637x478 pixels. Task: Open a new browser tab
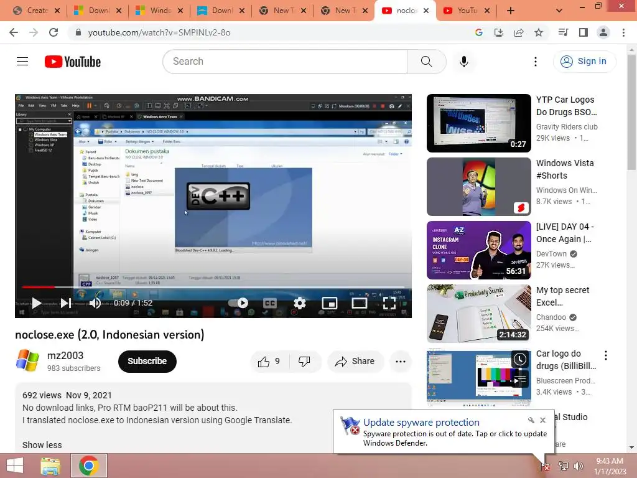point(511,11)
